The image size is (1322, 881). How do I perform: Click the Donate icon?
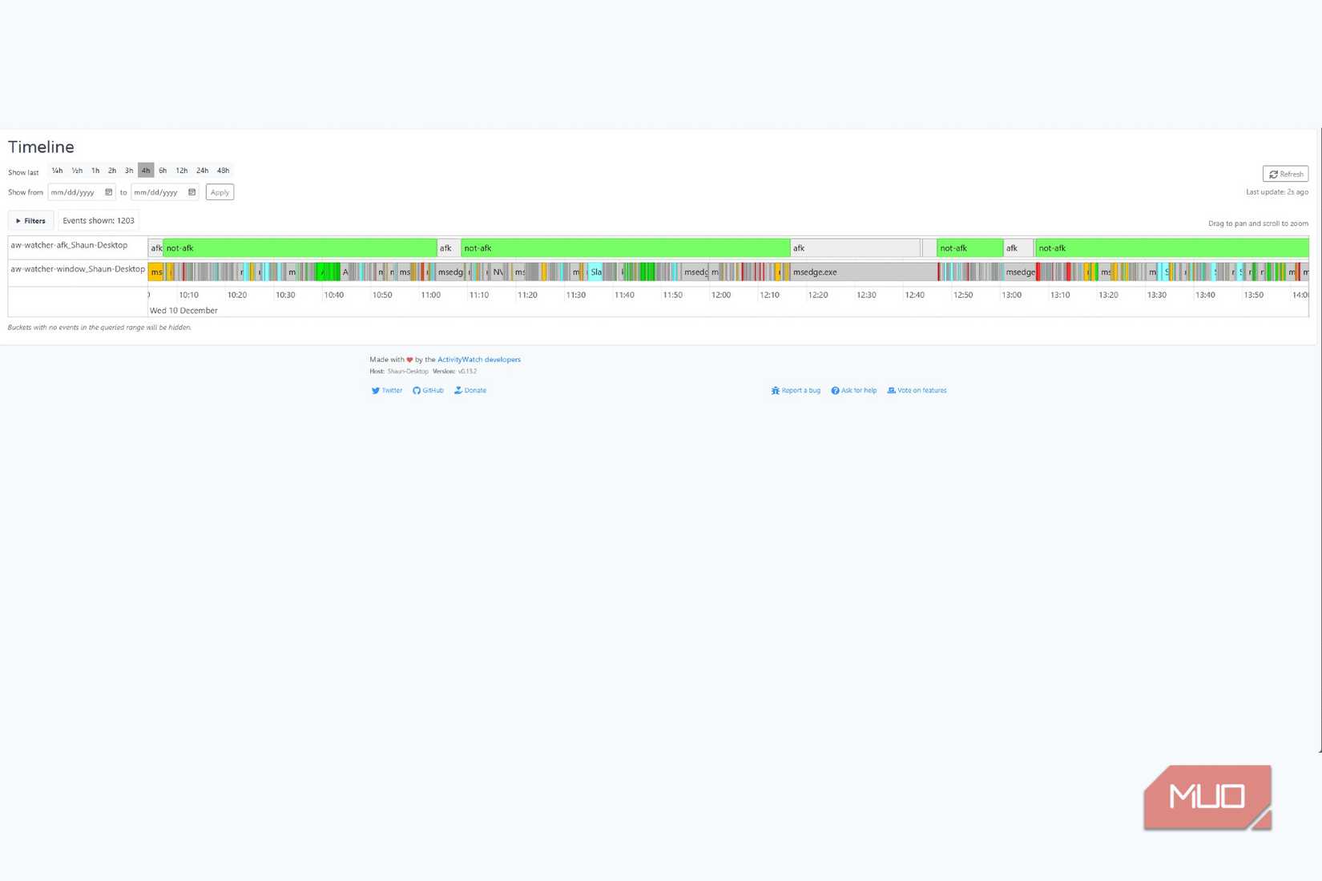[x=457, y=390]
